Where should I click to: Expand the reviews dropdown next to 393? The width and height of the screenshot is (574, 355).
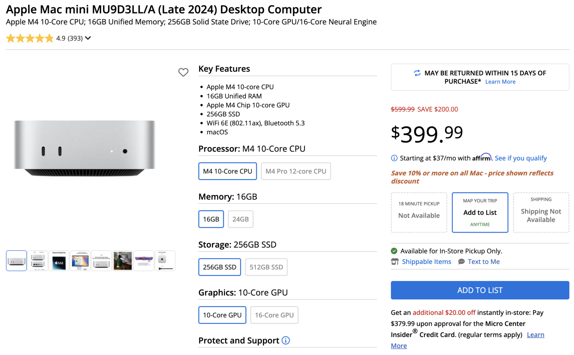88,38
